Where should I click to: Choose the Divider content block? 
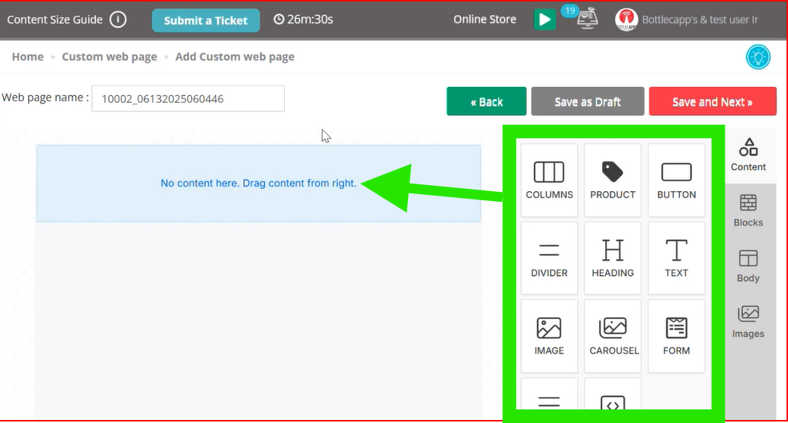pyautogui.click(x=549, y=258)
